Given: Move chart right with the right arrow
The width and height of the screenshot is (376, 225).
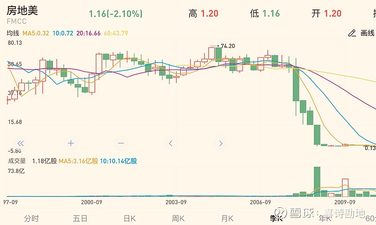Looking at the screenshot, I should point(221,143).
